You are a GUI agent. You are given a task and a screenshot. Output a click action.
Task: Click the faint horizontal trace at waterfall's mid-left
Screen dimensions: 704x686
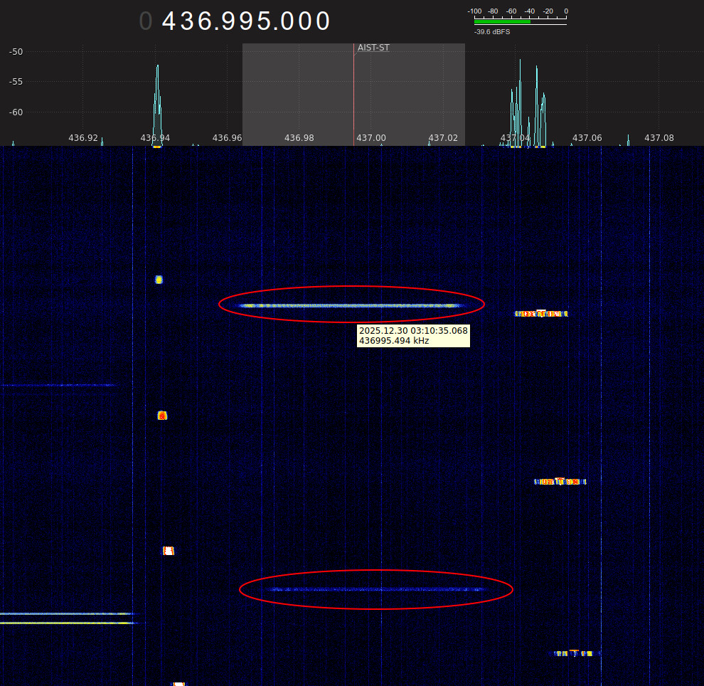point(57,385)
